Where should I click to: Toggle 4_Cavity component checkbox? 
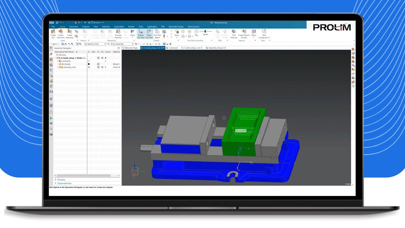(60, 64)
